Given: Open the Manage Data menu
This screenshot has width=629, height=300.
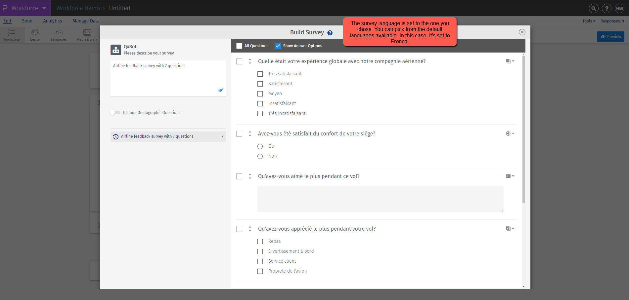Looking at the screenshot, I should pos(86,21).
